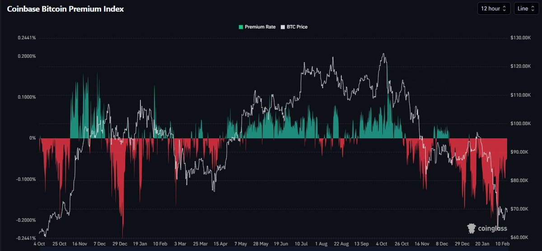Click the -0.1000% left axis label

26,180
